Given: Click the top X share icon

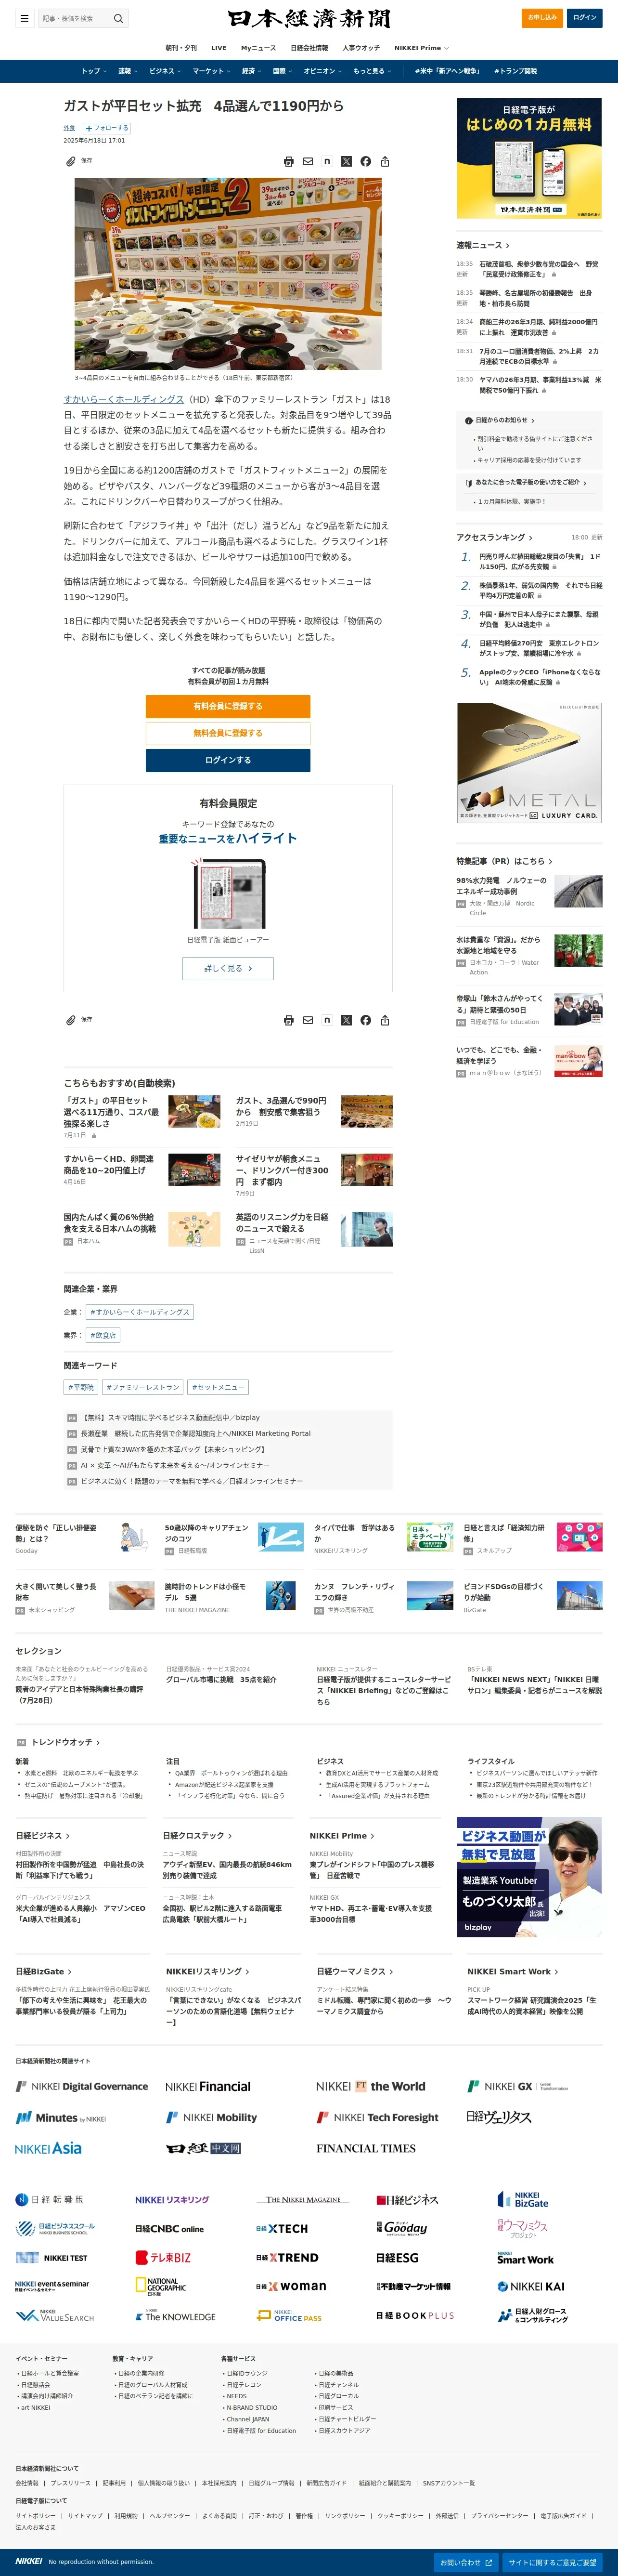Looking at the screenshot, I should 346,161.
